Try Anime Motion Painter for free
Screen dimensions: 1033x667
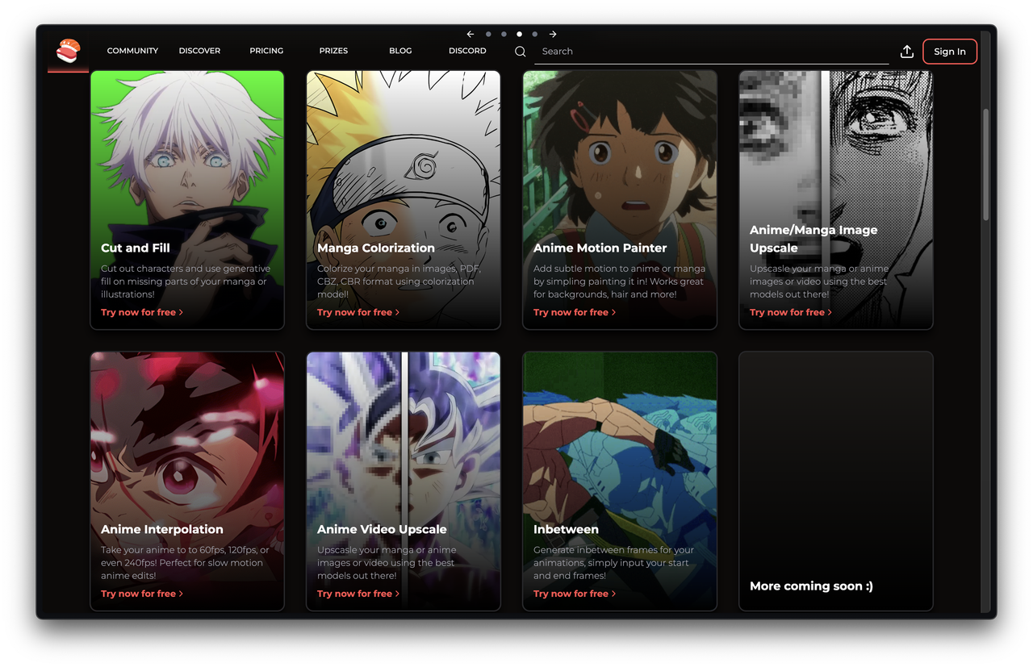(x=575, y=312)
